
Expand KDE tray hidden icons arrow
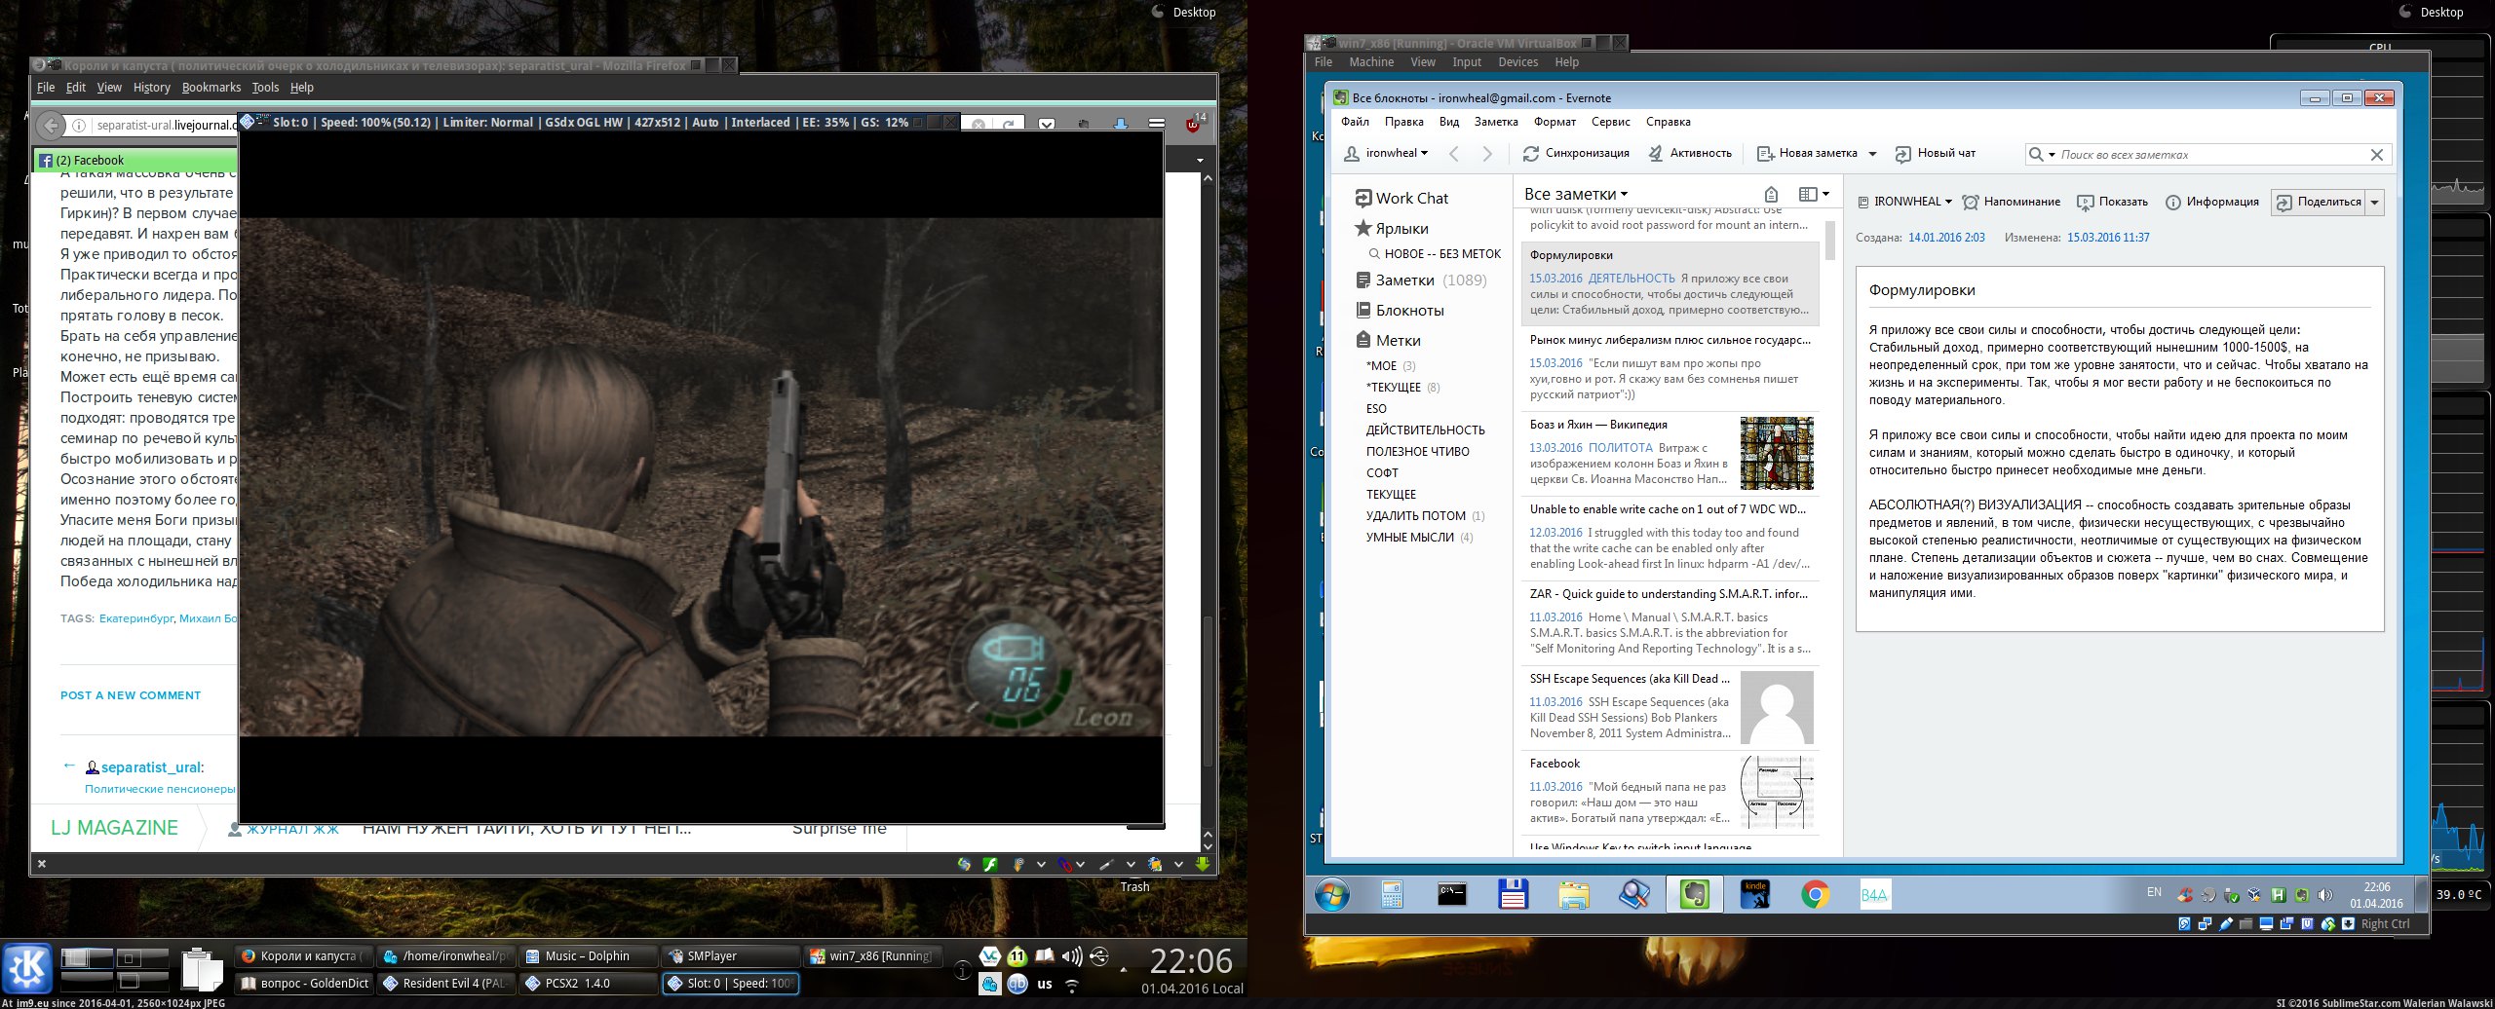click(1124, 970)
